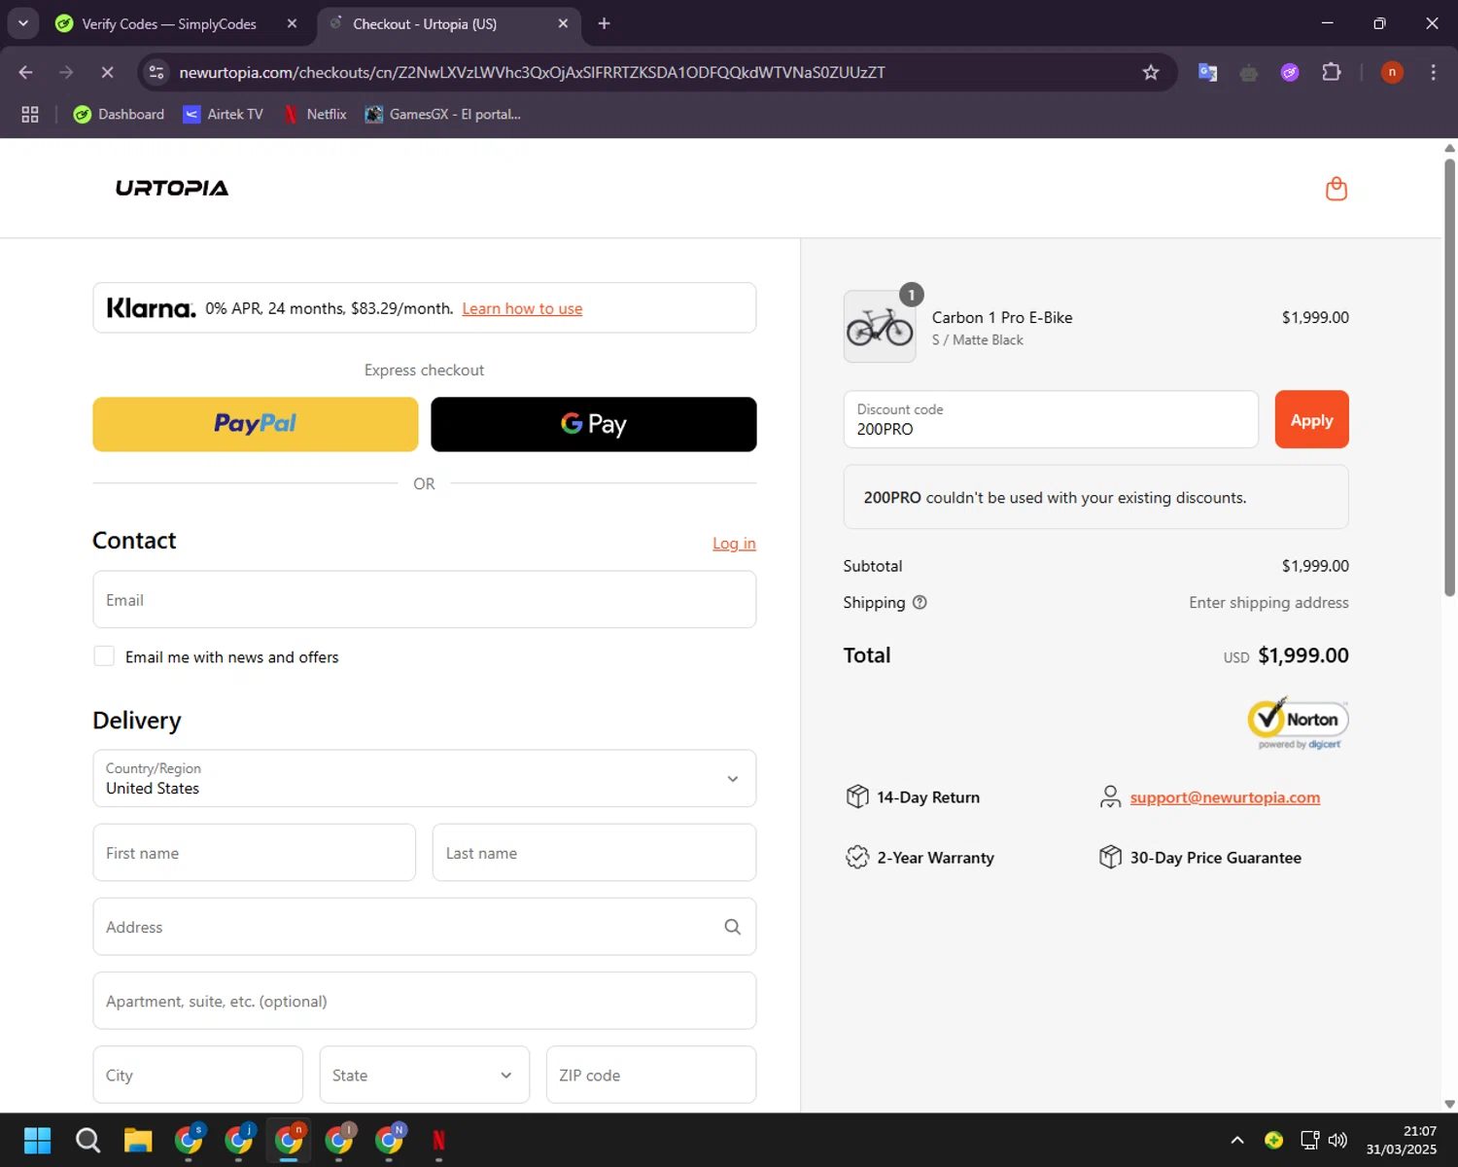This screenshot has height=1167, width=1458.
Task: Open the bookmarks apps grid icon
Action: 30,115
